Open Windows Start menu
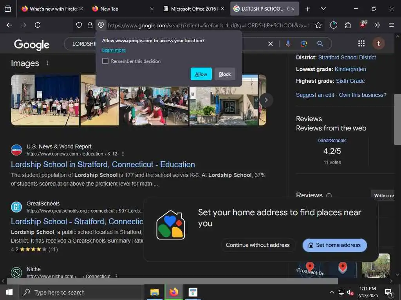This screenshot has height=300, width=401. pyautogui.click(x=9, y=292)
